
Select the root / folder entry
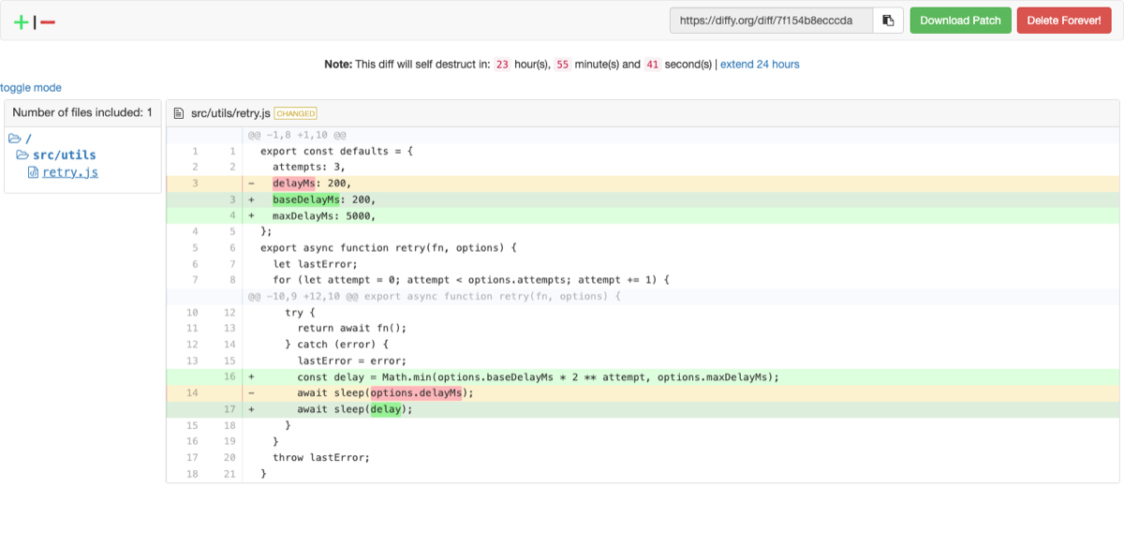pyautogui.click(x=28, y=138)
